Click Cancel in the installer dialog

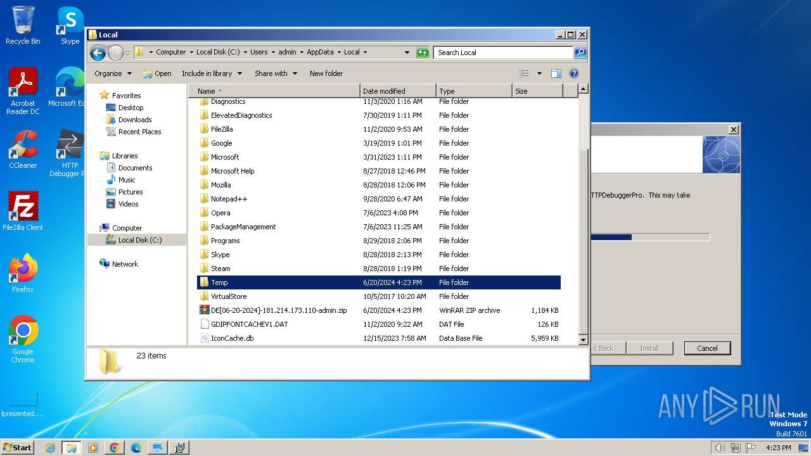(707, 348)
